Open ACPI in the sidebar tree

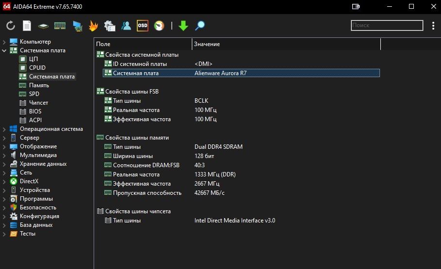(35, 120)
